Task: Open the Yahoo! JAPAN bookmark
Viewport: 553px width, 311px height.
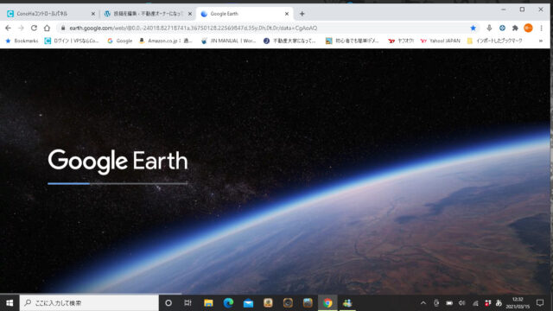Action: click(x=440, y=41)
